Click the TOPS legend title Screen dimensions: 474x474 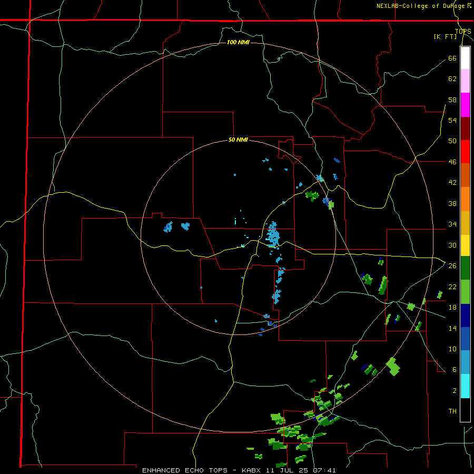tap(463, 31)
